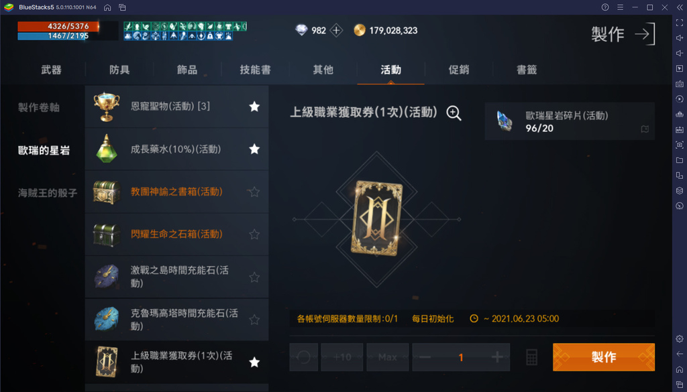Increase craft quantity with plus stepper
687x392 pixels.
[x=497, y=357]
